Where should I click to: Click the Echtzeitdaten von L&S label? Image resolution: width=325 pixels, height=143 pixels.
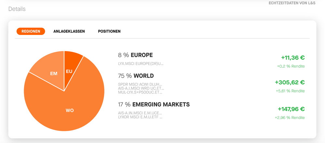tap(292, 3)
